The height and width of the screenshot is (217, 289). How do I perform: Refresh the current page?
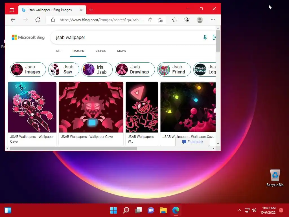tap(38, 20)
